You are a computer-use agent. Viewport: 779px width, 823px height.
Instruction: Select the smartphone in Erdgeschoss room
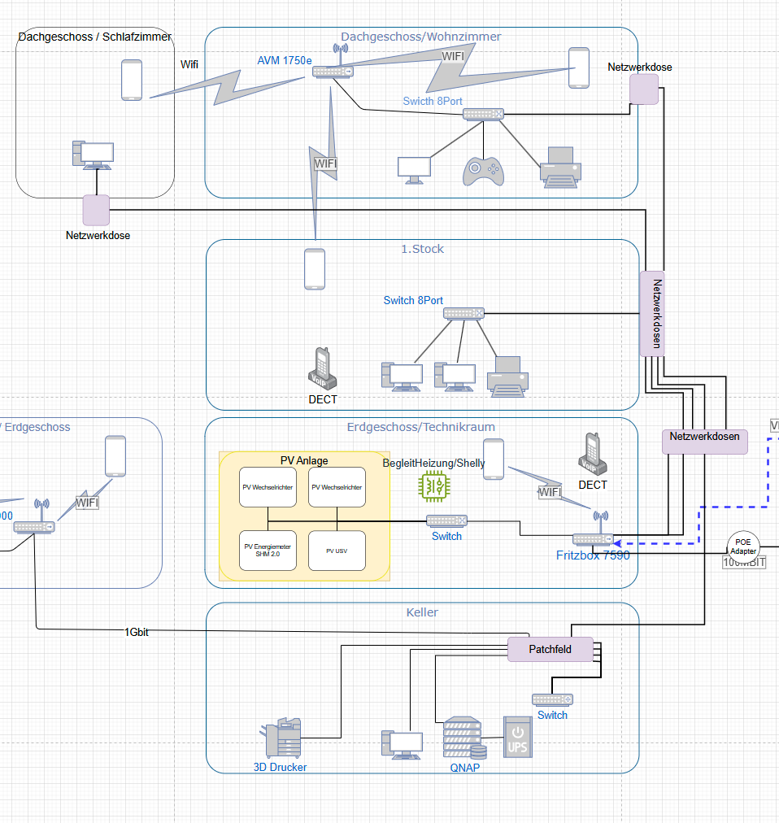[115, 456]
